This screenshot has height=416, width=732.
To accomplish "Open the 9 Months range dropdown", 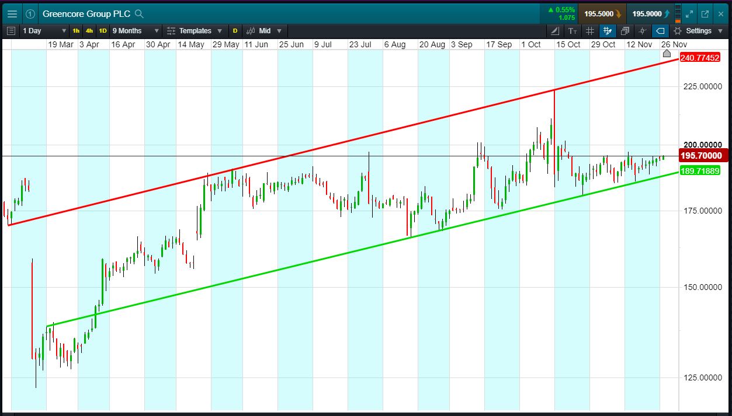I will [x=136, y=30].
